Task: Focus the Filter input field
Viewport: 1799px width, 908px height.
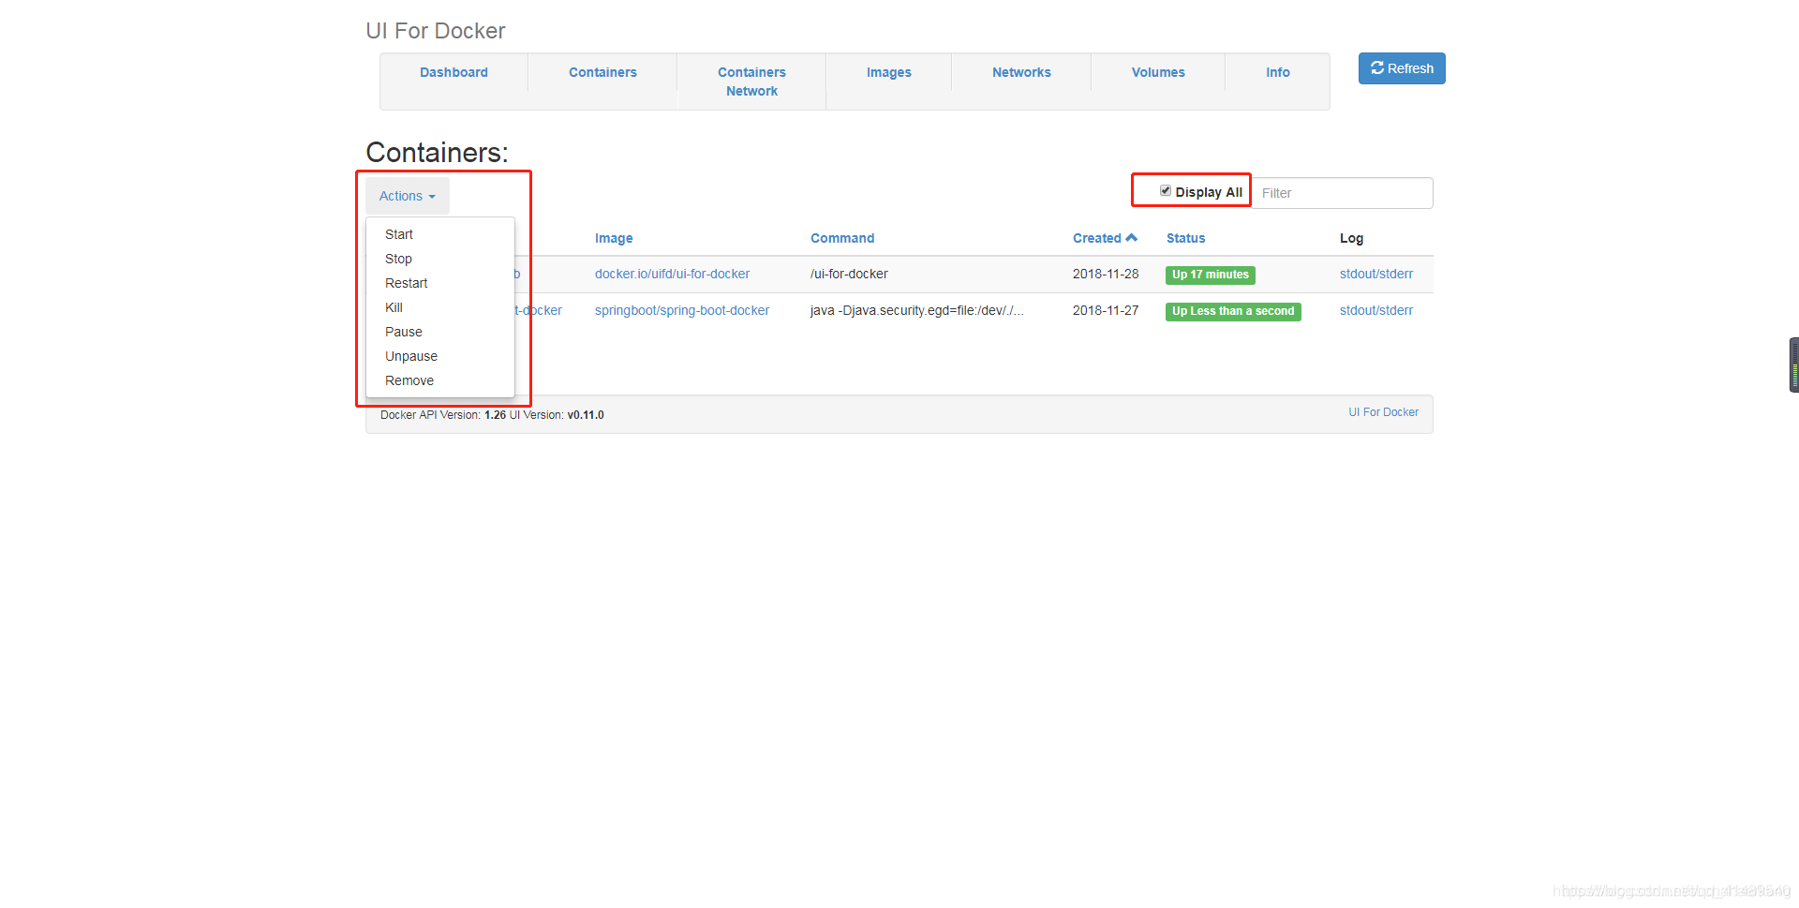Action: (x=1342, y=193)
